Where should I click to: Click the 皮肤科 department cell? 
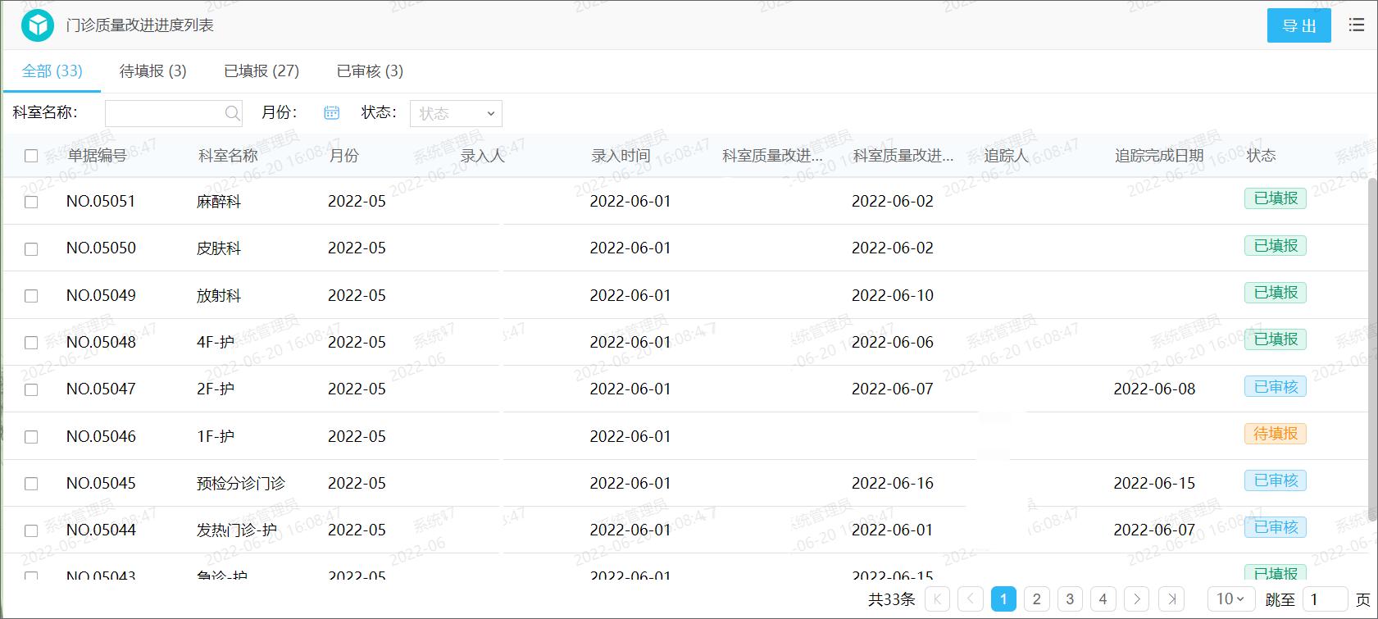coord(219,248)
